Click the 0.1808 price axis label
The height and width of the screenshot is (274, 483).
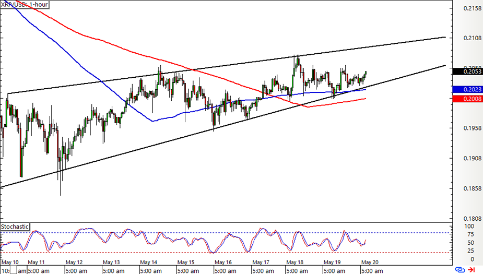tap(472, 219)
